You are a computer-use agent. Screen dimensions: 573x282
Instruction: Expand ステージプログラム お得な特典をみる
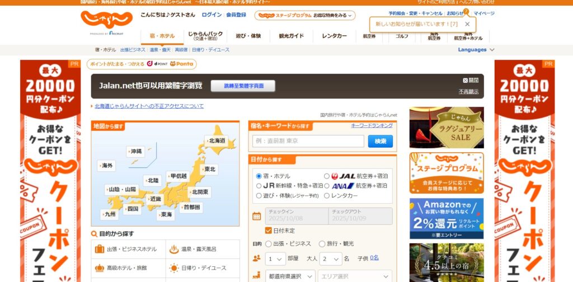305,15
